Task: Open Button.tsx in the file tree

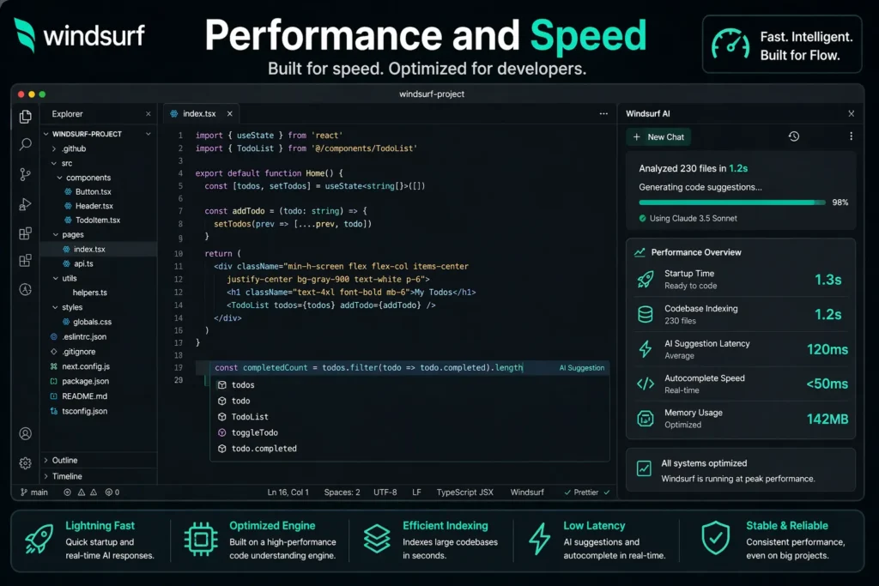Action: pos(93,191)
